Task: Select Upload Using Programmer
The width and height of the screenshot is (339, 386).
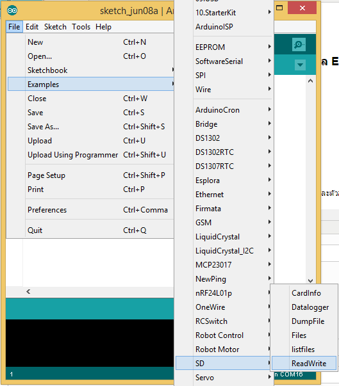Action: point(90,155)
